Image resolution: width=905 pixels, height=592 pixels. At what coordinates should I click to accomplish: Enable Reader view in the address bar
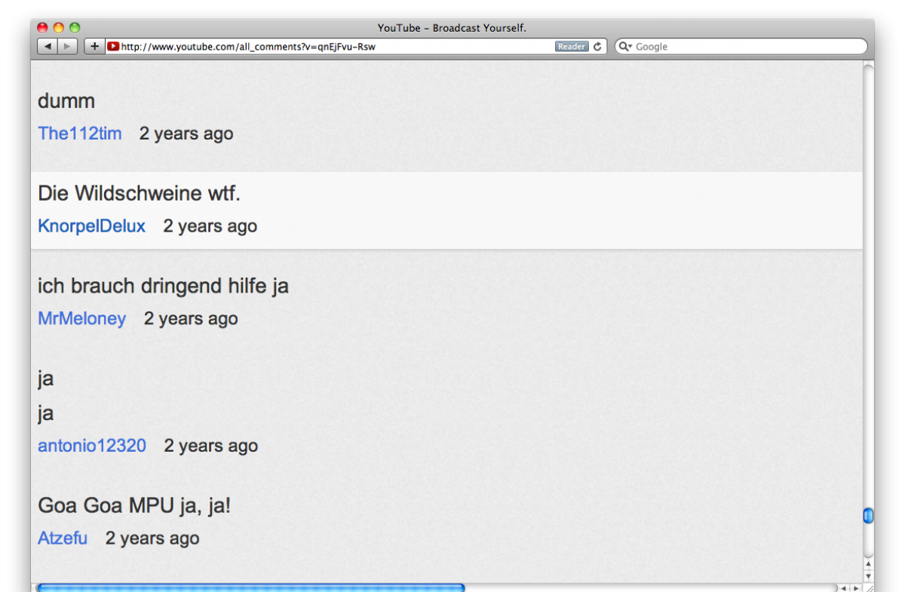pos(572,47)
